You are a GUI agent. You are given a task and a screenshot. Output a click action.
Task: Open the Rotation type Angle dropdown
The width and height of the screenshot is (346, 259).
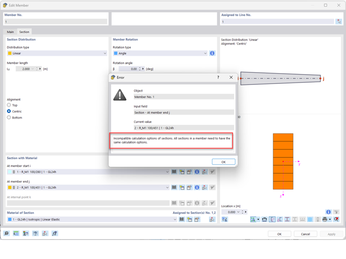205,53
